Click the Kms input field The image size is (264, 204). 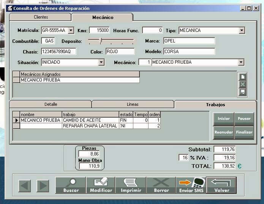tap(100, 30)
